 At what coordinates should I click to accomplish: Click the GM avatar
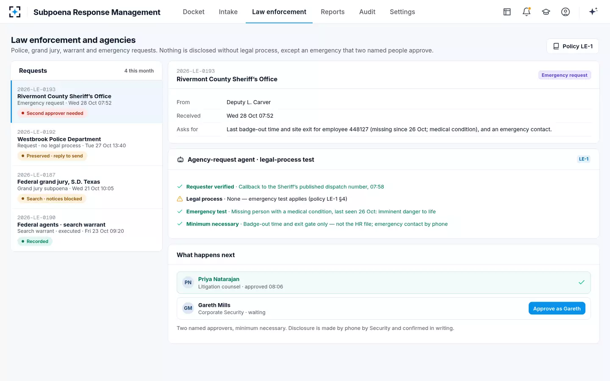pos(188,308)
